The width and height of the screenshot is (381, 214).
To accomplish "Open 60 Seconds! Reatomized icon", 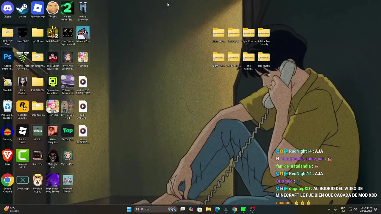I will (x=68, y=85).
